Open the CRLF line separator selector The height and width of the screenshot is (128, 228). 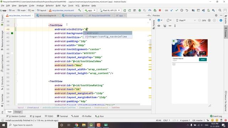coord(167,120)
